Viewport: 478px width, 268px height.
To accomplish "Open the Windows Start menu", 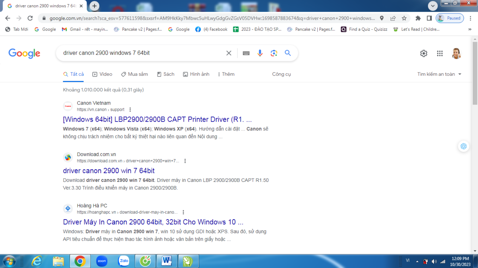I will point(9,261).
